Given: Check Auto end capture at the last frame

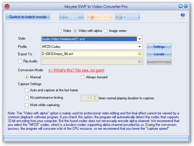Looking at the screenshot, I should [x=27, y=90].
